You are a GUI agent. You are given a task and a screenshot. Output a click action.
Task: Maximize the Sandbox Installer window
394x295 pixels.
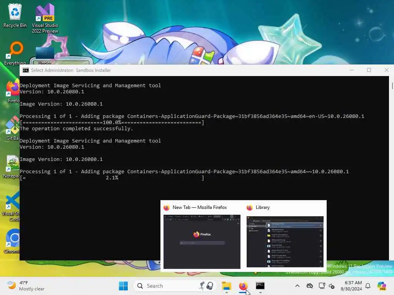coord(369,70)
